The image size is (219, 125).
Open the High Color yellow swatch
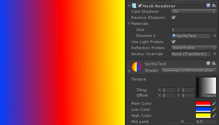203,116
